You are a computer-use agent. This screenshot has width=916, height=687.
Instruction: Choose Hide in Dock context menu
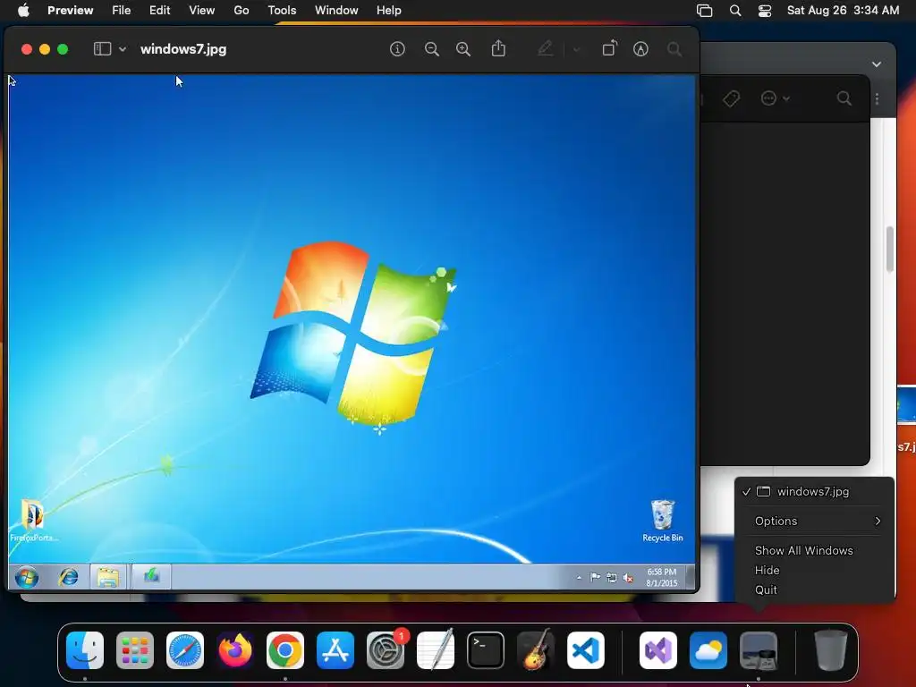[767, 570]
